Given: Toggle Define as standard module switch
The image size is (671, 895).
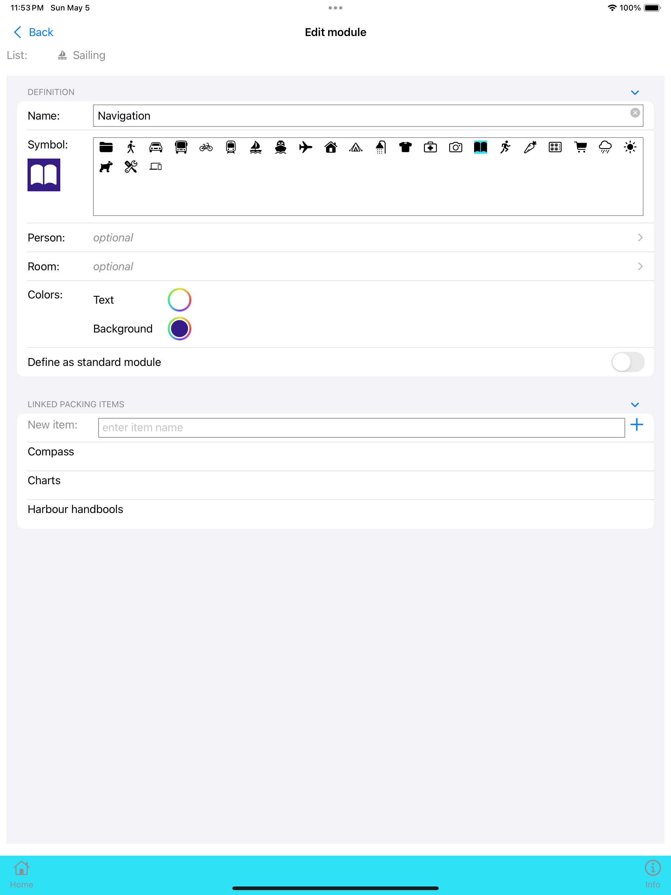Looking at the screenshot, I should coord(628,362).
